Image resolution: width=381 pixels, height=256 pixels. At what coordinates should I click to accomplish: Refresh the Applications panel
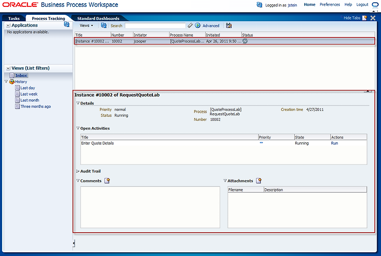pyautogui.click(x=67, y=24)
